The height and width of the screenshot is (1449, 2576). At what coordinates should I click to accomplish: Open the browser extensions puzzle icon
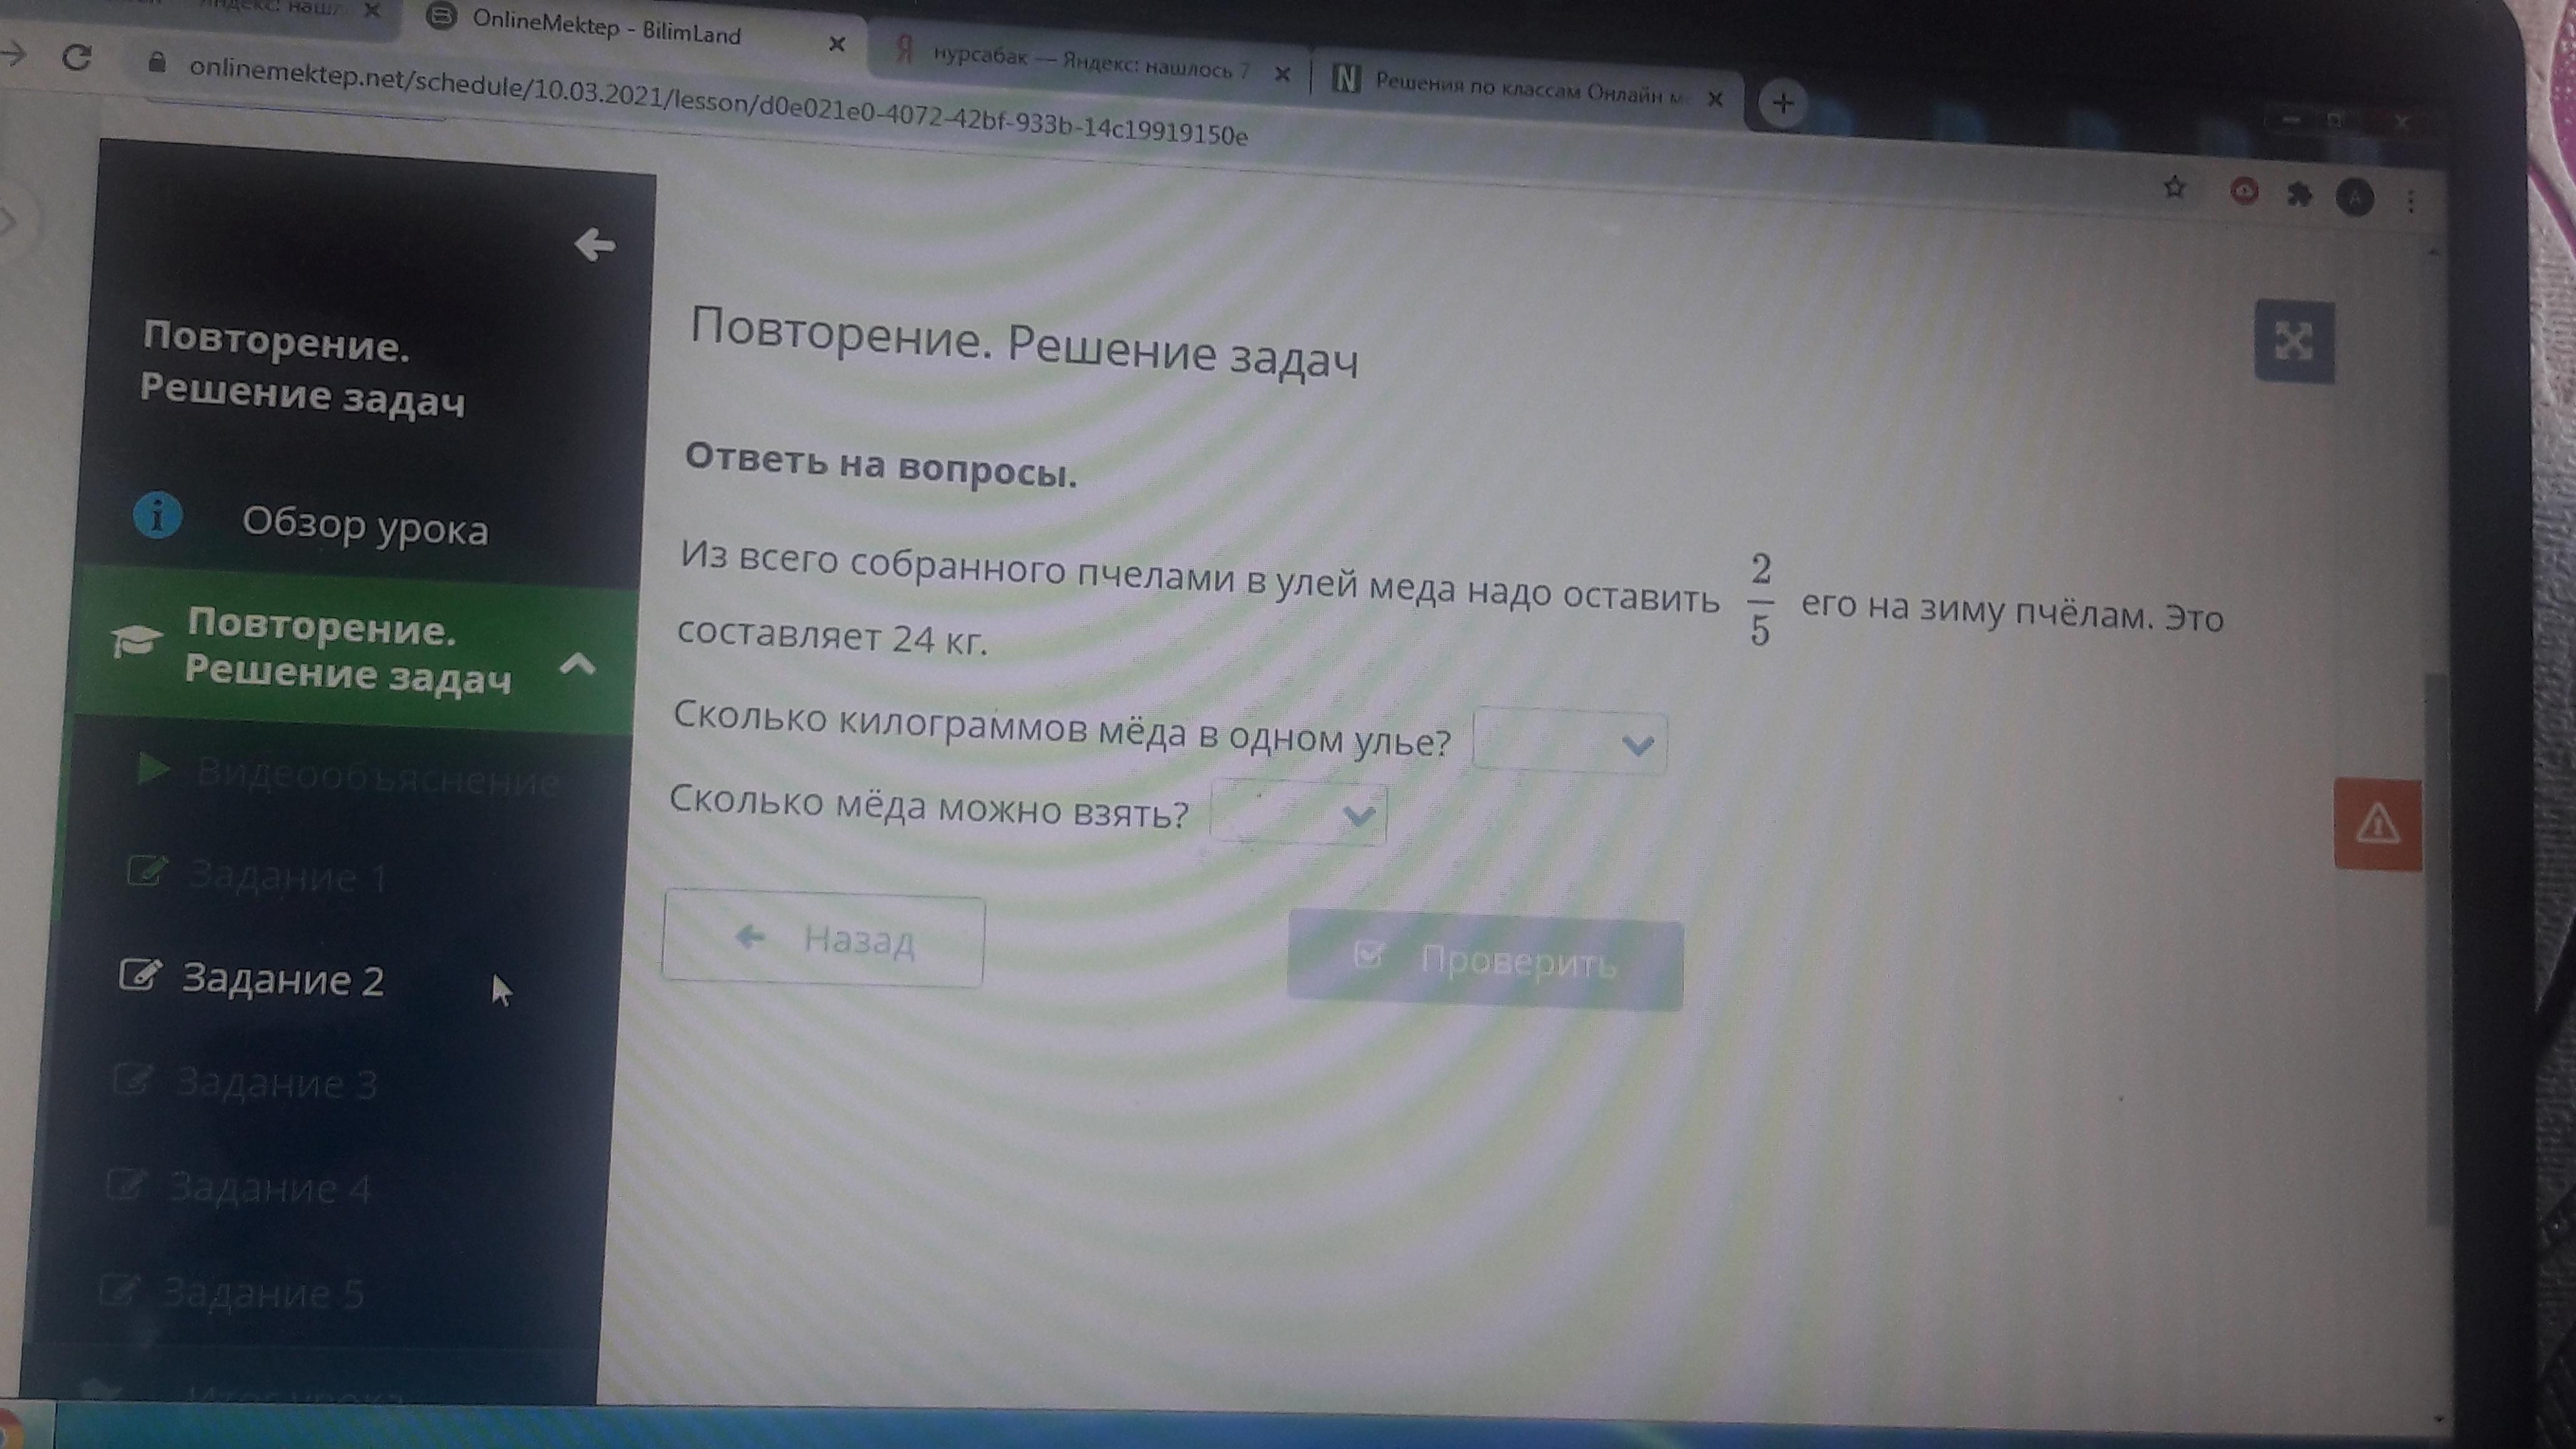(2299, 194)
